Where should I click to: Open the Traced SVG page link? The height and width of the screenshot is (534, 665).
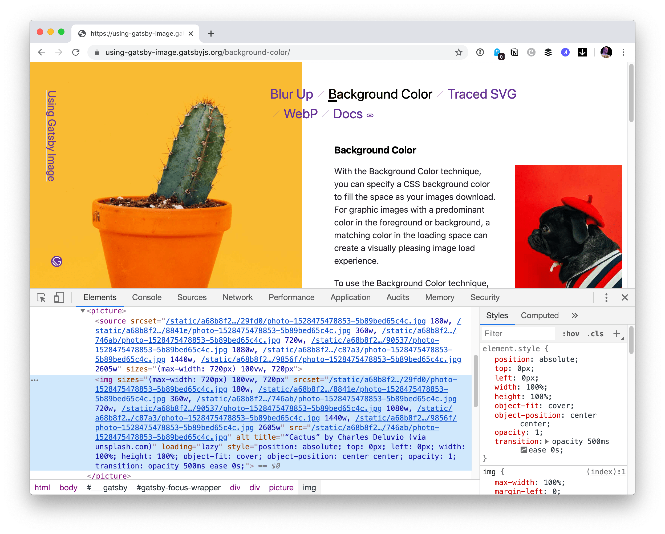pyautogui.click(x=481, y=94)
